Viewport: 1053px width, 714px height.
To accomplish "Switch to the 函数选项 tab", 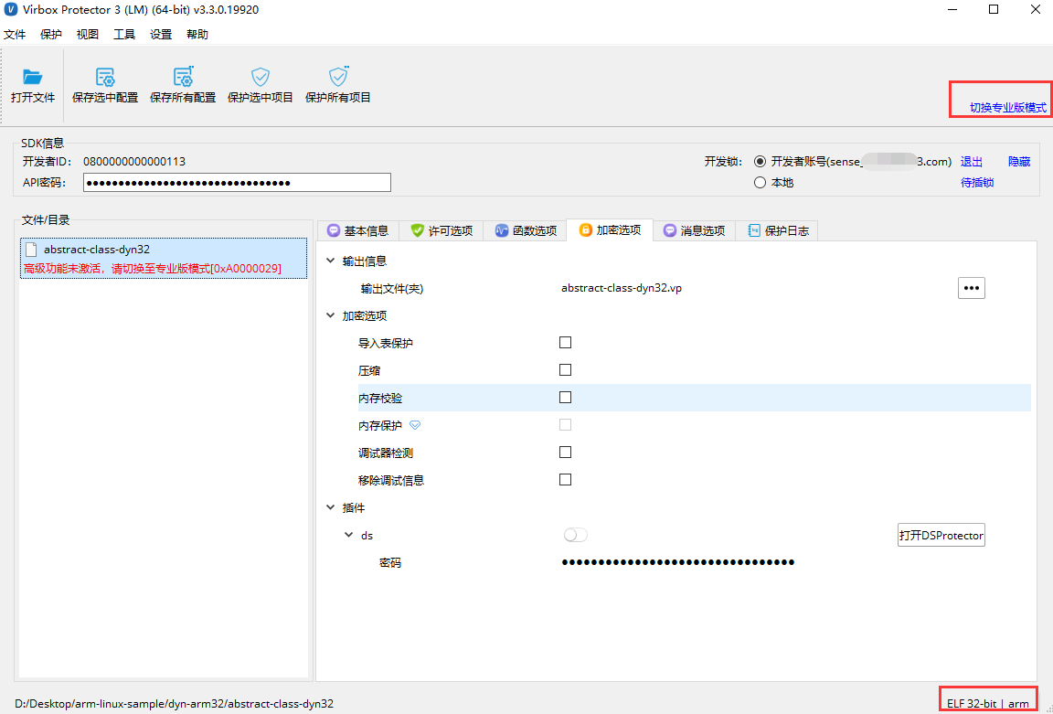I will click(x=526, y=230).
